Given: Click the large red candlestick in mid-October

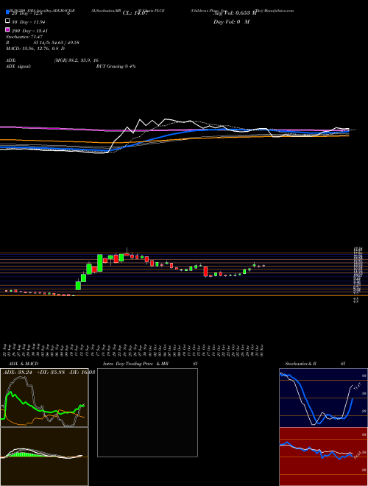Looking at the screenshot, I should pyautogui.click(x=205, y=271).
